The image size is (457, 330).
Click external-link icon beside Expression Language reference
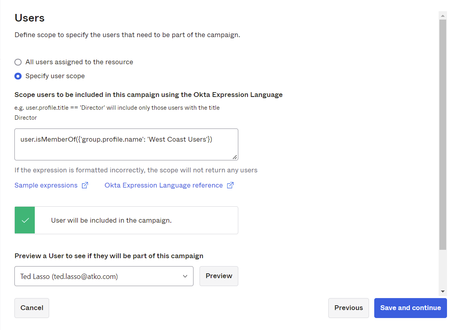point(230,186)
